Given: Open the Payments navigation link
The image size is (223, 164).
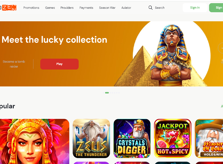Looking at the screenshot, I should pos(86,8).
